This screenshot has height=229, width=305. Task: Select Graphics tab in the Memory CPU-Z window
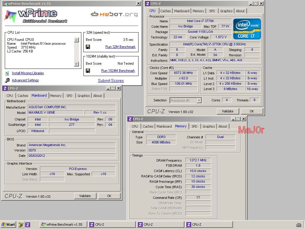tap(209, 126)
